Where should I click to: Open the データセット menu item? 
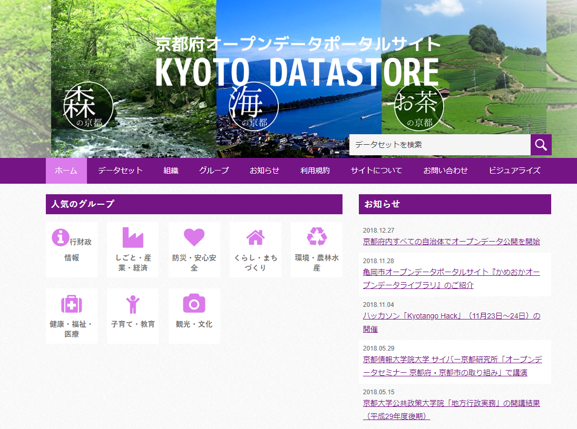[x=120, y=171]
